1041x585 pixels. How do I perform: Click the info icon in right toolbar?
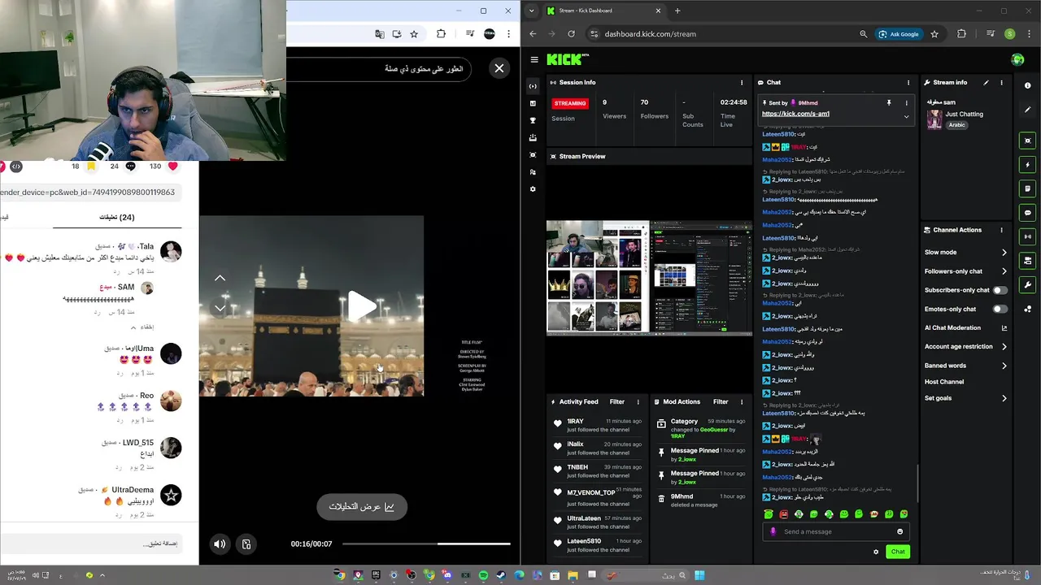pyautogui.click(x=1028, y=85)
